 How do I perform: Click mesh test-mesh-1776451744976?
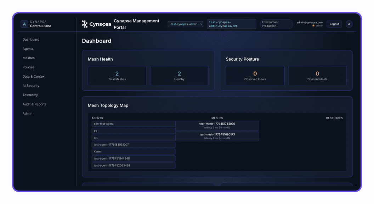tap(217, 126)
